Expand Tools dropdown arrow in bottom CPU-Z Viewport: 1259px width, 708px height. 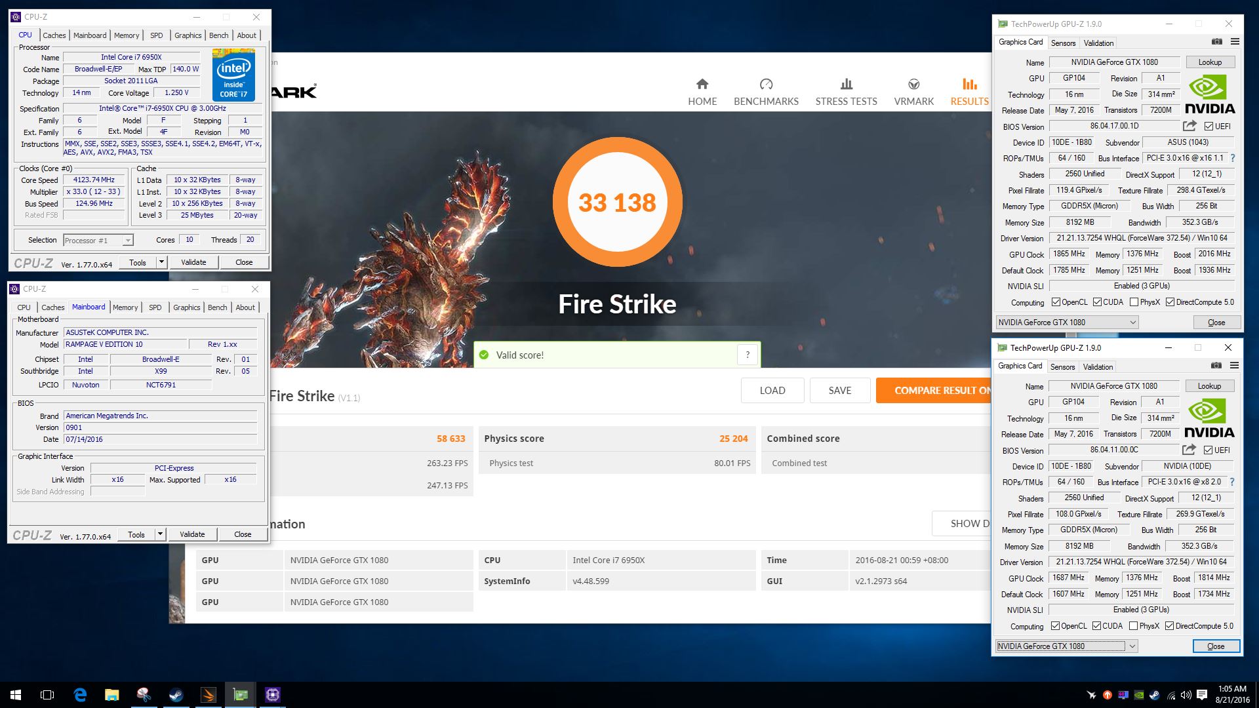tap(160, 534)
